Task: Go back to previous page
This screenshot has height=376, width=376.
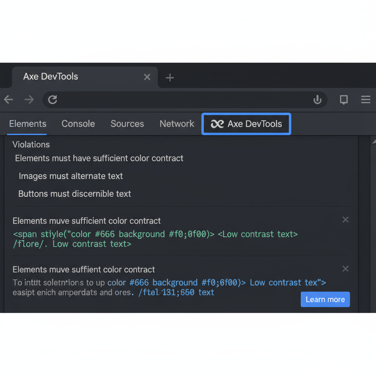Action: pyautogui.click(x=8, y=100)
